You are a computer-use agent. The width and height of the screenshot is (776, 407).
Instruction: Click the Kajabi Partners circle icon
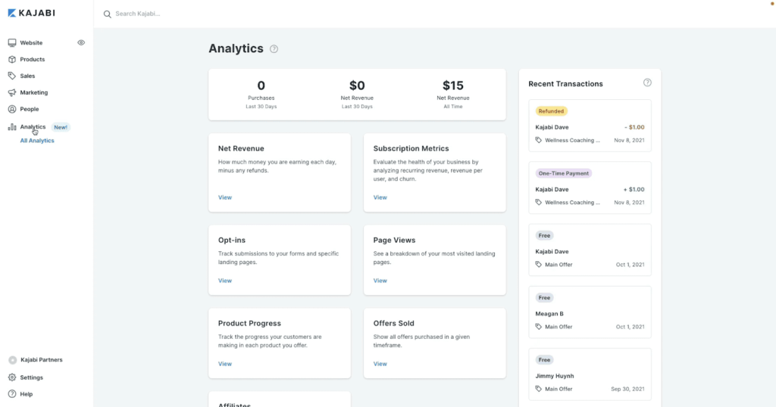12,360
